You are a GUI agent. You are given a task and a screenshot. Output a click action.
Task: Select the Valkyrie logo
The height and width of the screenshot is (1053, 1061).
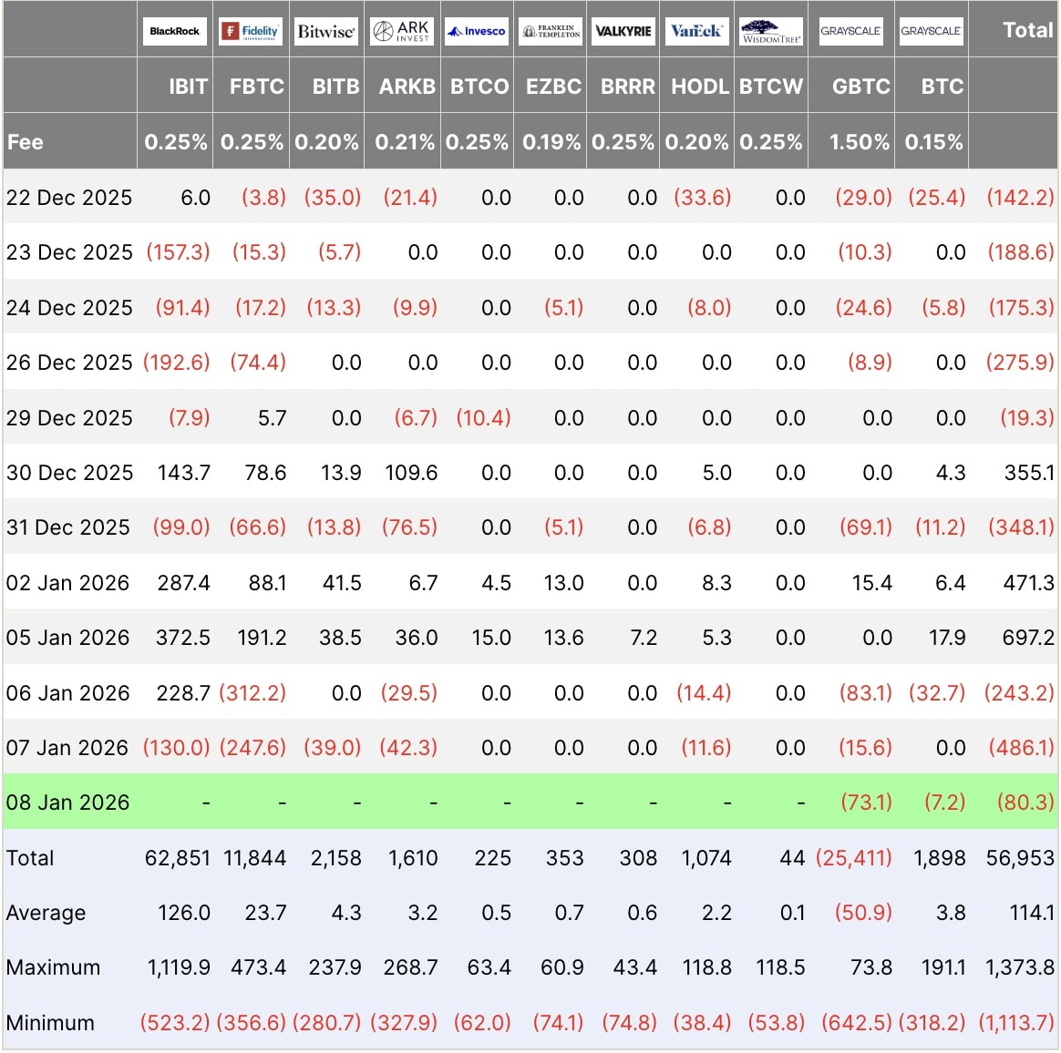click(x=623, y=31)
